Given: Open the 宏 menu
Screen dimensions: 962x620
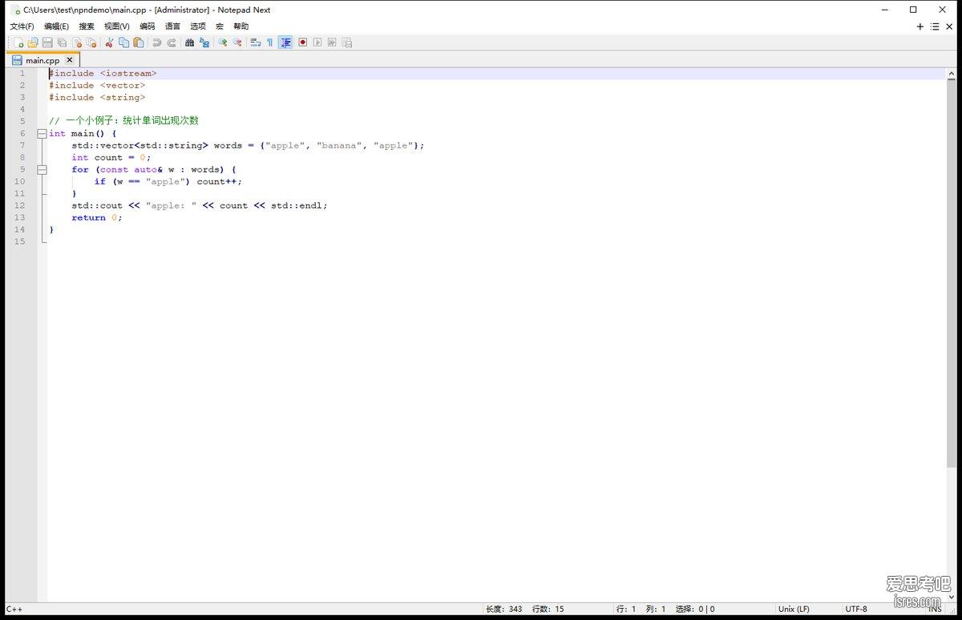Looking at the screenshot, I should [x=220, y=26].
